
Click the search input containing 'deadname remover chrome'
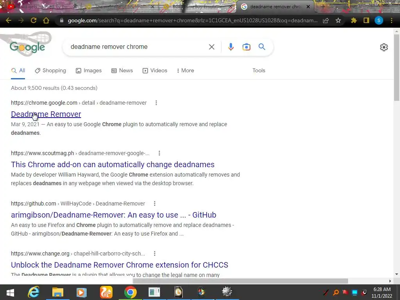pyautogui.click(x=138, y=47)
